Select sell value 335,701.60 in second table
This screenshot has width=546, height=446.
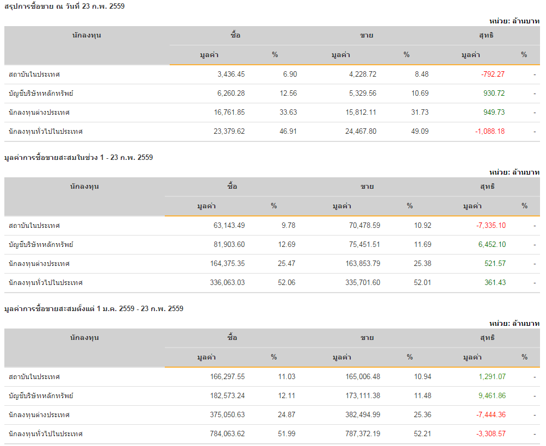363,283
